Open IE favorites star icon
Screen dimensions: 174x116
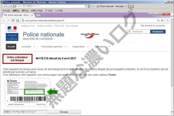pyautogui.click(x=167, y=7)
